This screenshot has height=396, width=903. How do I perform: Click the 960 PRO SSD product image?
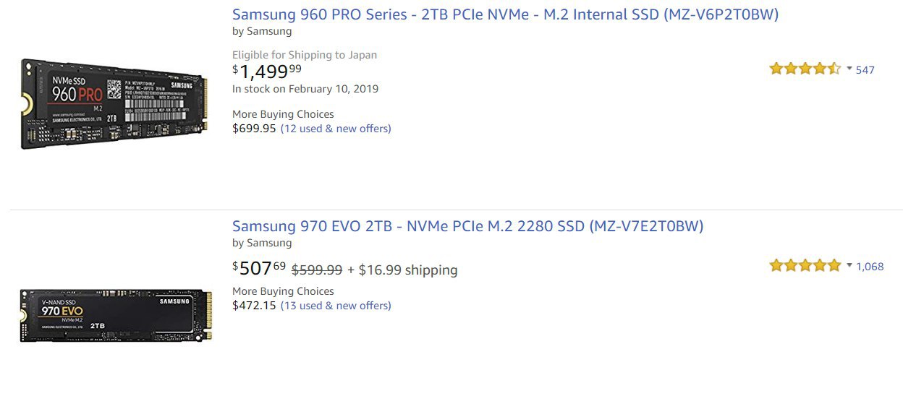(x=114, y=103)
